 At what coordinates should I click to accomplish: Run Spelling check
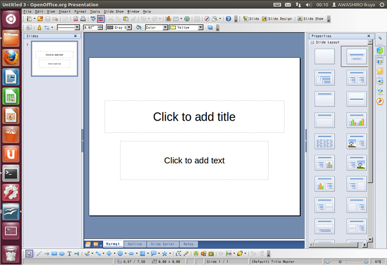(x=93, y=19)
